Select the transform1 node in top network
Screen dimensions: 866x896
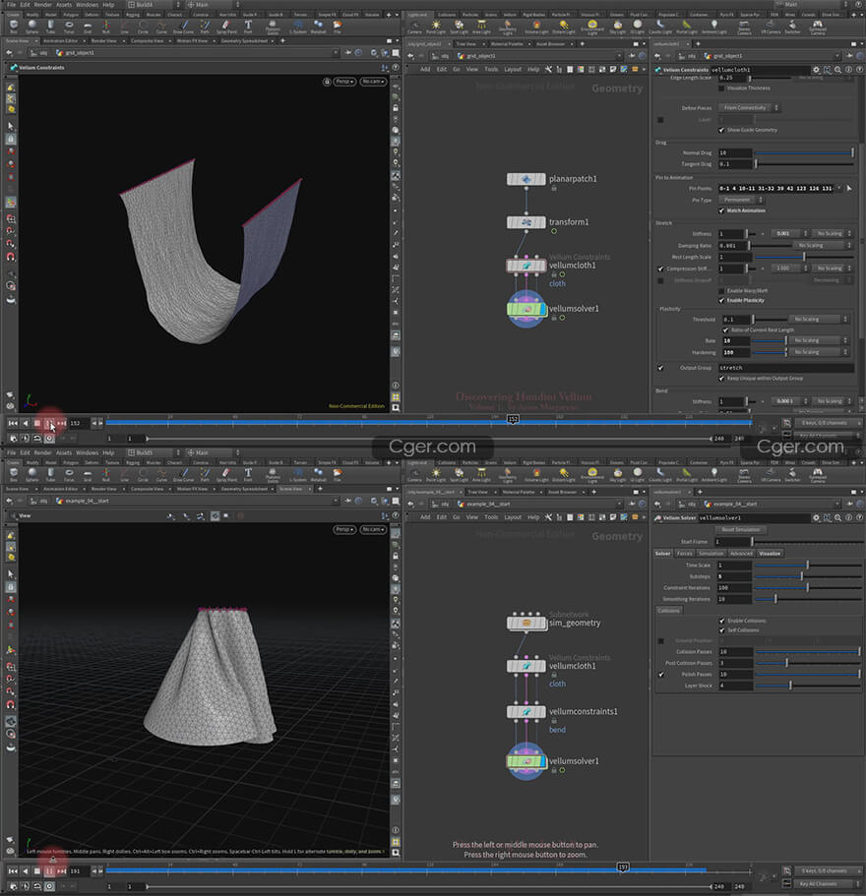(526, 222)
